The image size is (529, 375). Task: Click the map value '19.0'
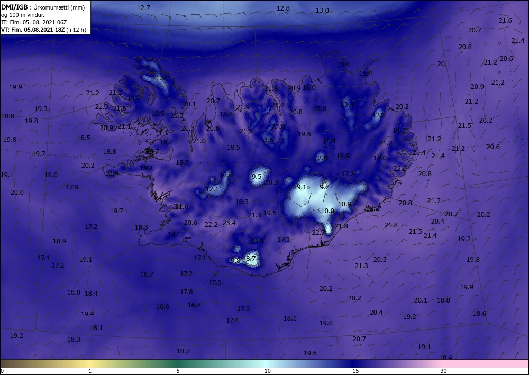pos(326,323)
